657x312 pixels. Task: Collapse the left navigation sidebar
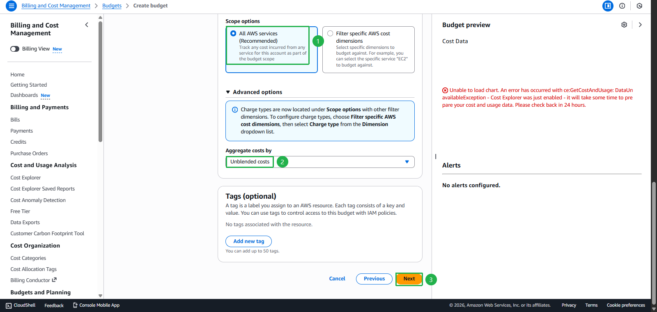click(x=87, y=25)
